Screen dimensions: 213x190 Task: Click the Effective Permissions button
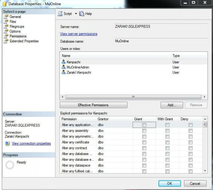click(93, 105)
